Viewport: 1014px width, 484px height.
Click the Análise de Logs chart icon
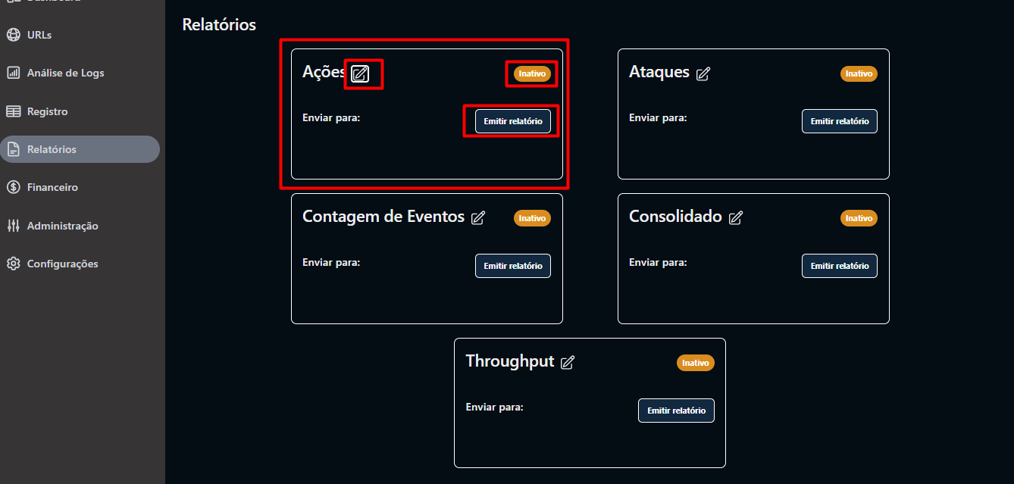[13, 73]
